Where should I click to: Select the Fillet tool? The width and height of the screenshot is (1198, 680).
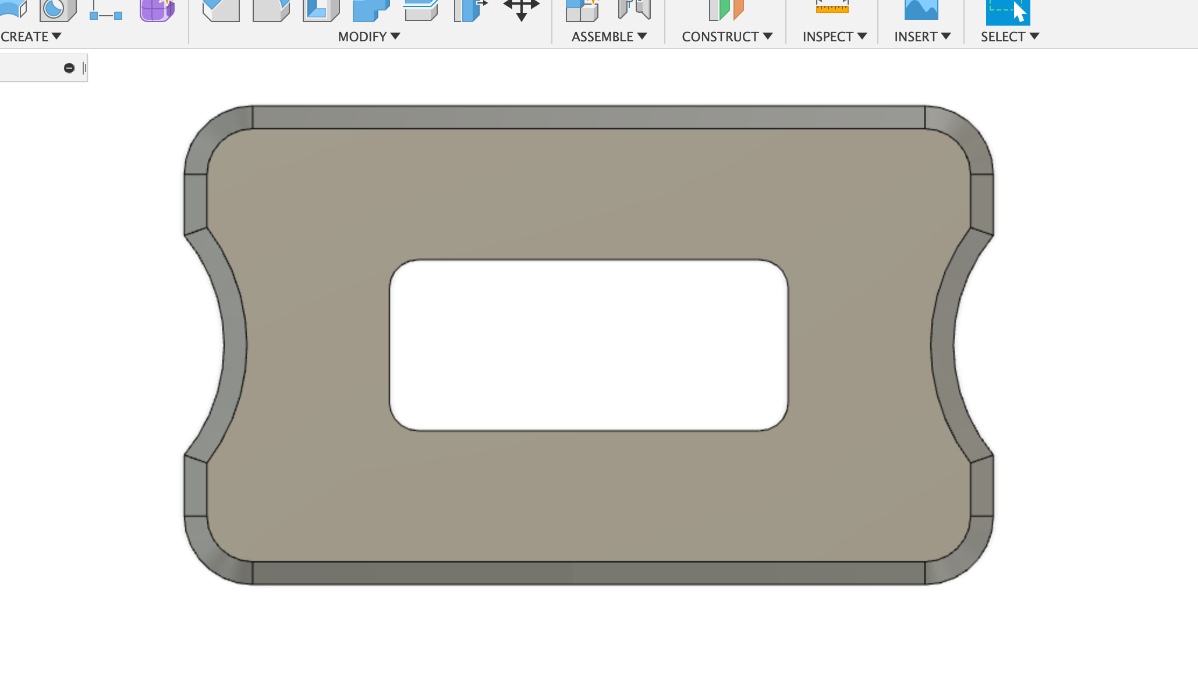[271, 10]
